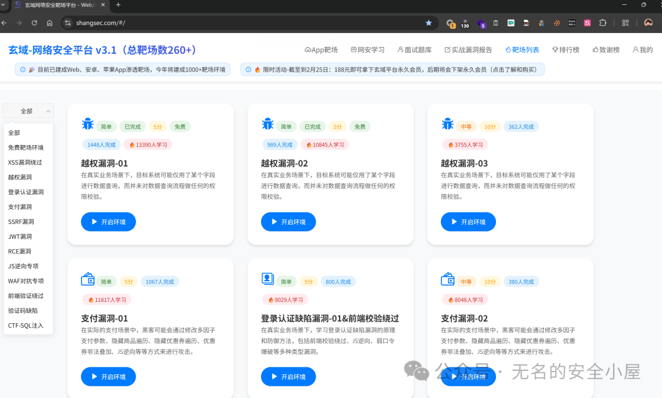Open site info icon in address bar
The image size is (662, 398).
(67, 23)
